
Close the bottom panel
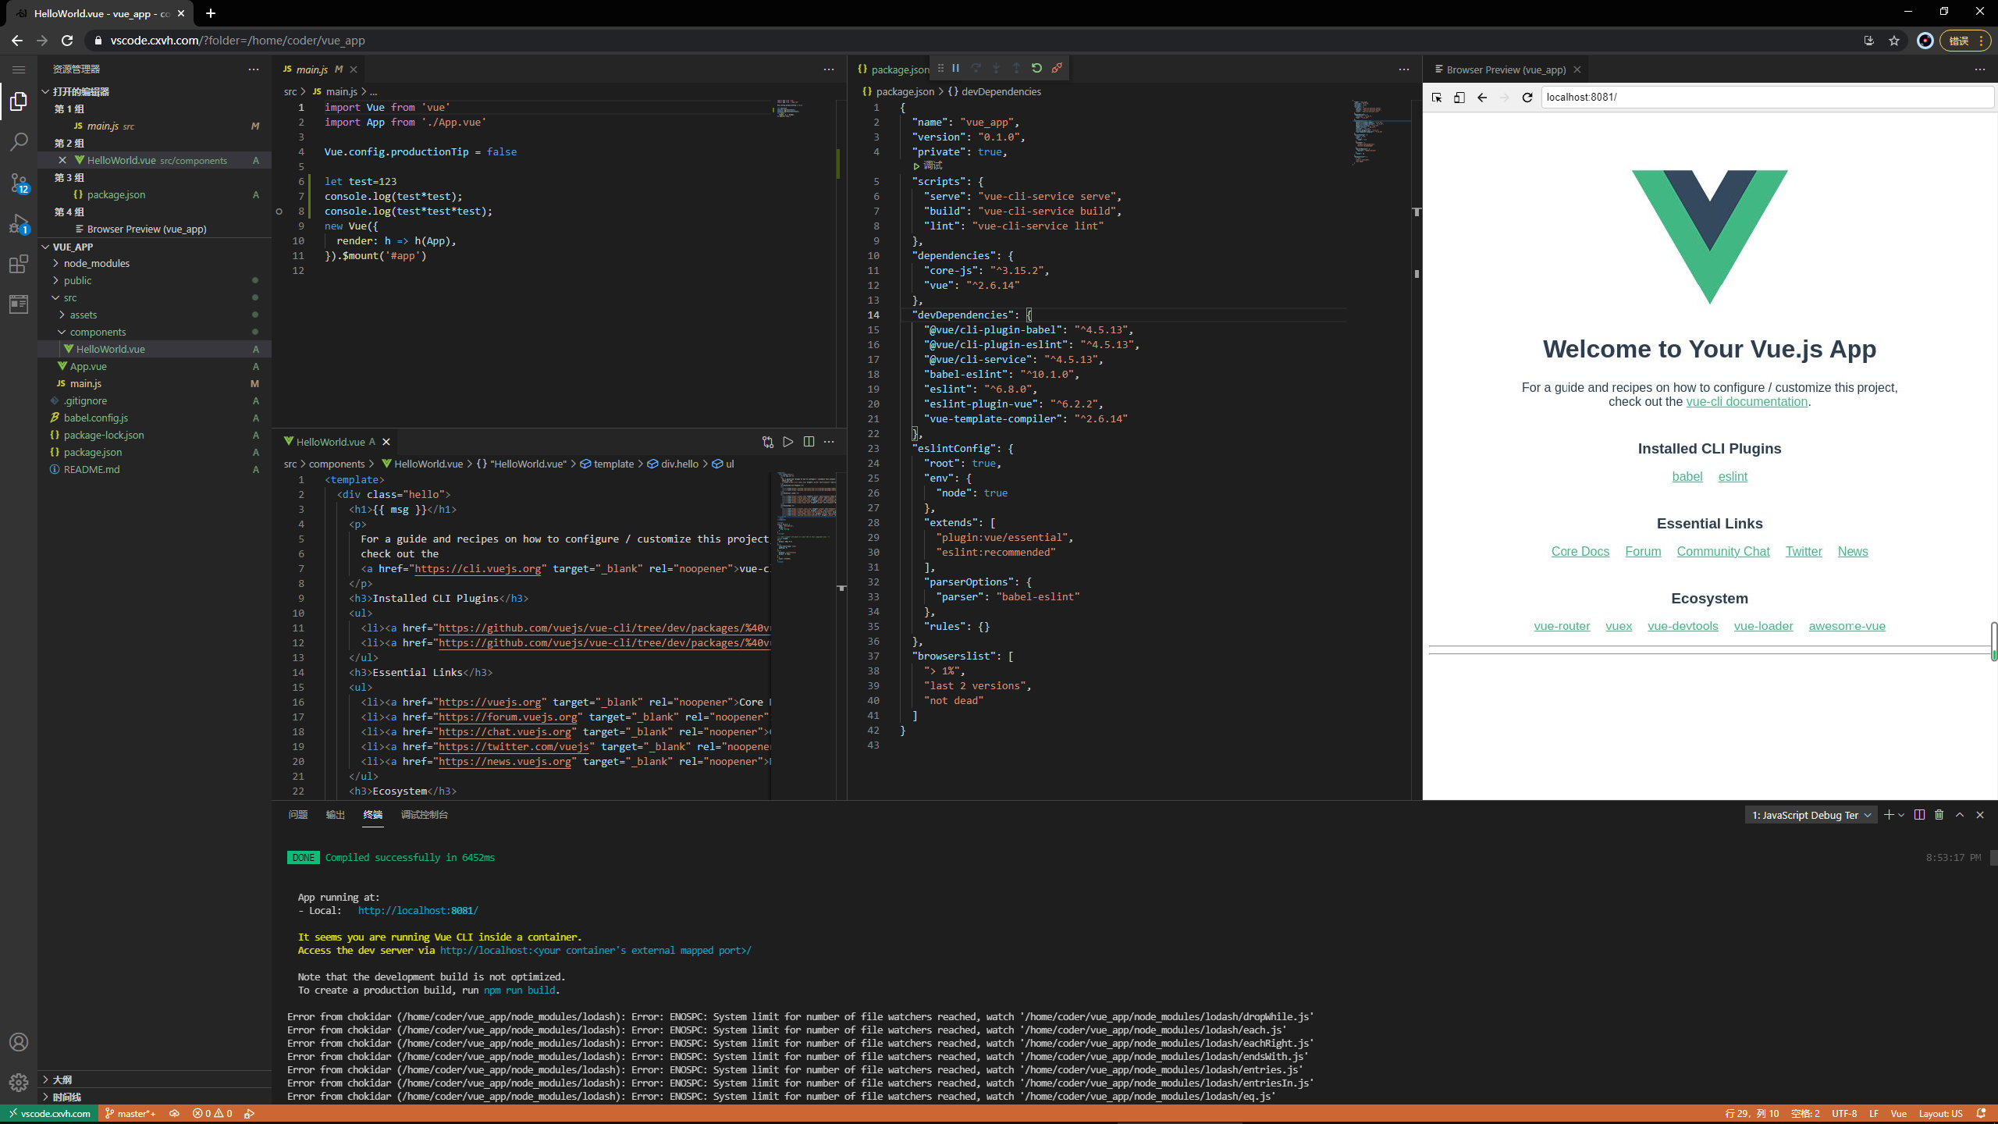1980,815
